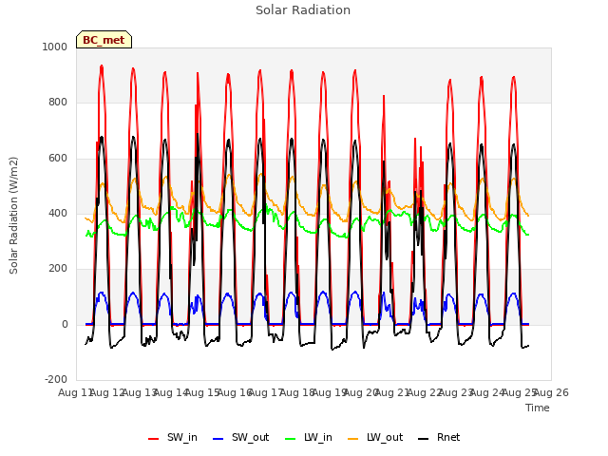Click the LW_out legend entry
The width and height of the screenshot is (608, 456).
tap(375, 437)
